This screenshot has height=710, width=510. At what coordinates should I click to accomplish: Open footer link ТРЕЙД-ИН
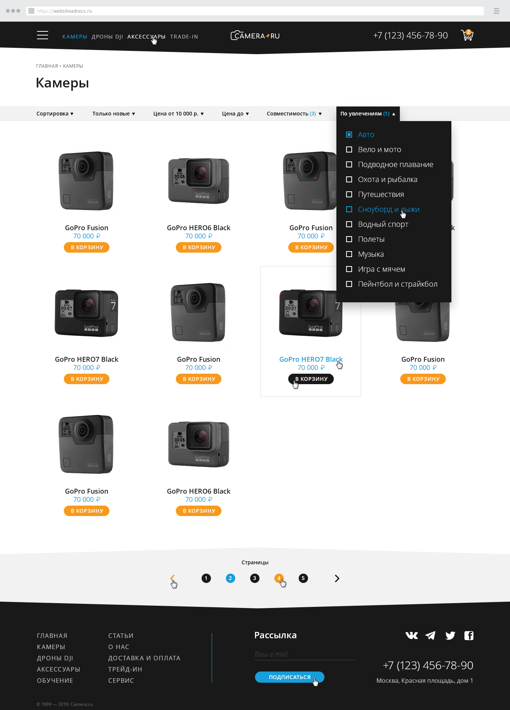click(x=125, y=669)
